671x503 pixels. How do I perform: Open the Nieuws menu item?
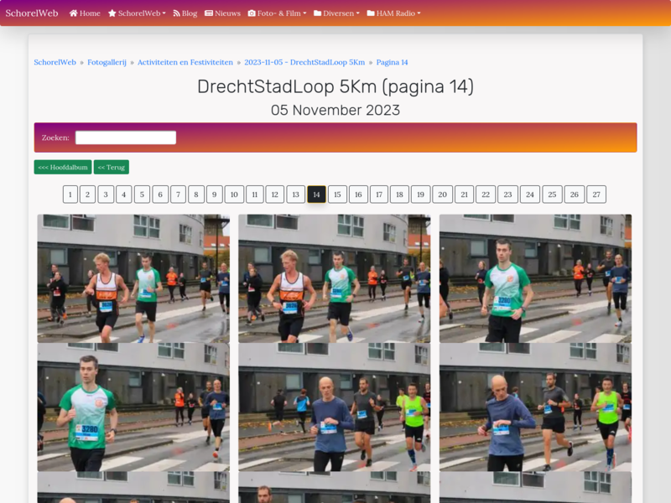222,13
